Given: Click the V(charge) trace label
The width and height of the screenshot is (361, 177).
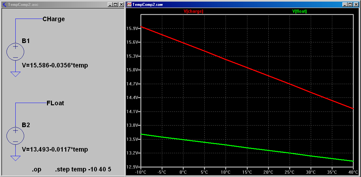Looking at the screenshot, I should tap(193, 11).
